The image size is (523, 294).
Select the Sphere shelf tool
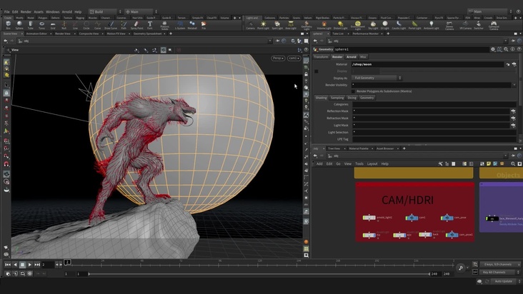(21, 25)
